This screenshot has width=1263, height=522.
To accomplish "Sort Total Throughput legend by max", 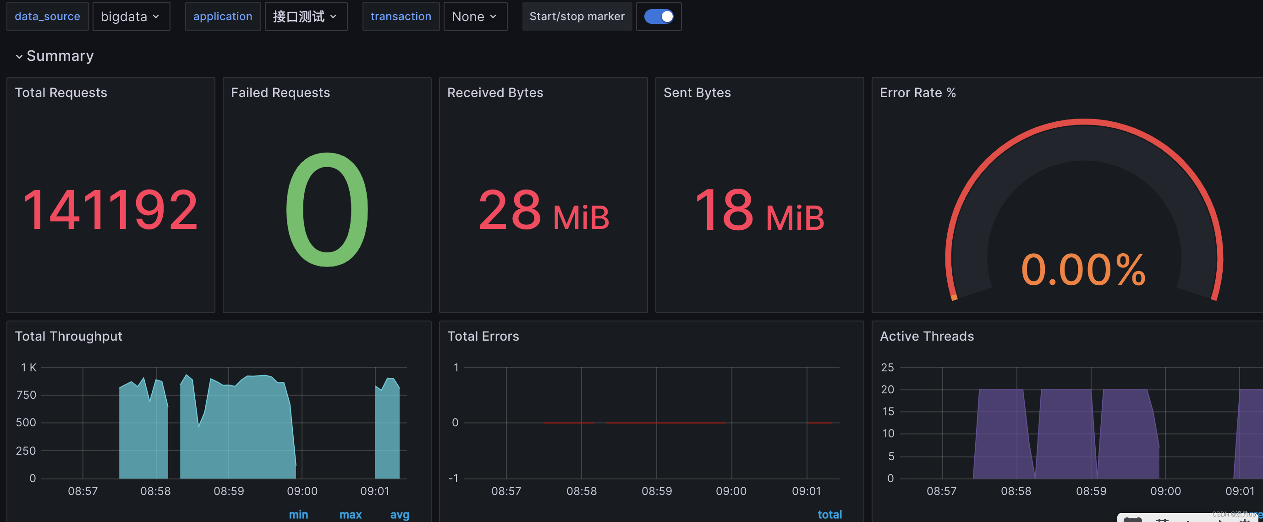I will [350, 514].
